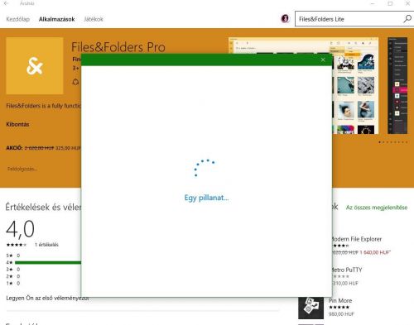Screen dimensions: 414x325
Task: Switch to the Alkalmazások tab
Action: click(56, 19)
